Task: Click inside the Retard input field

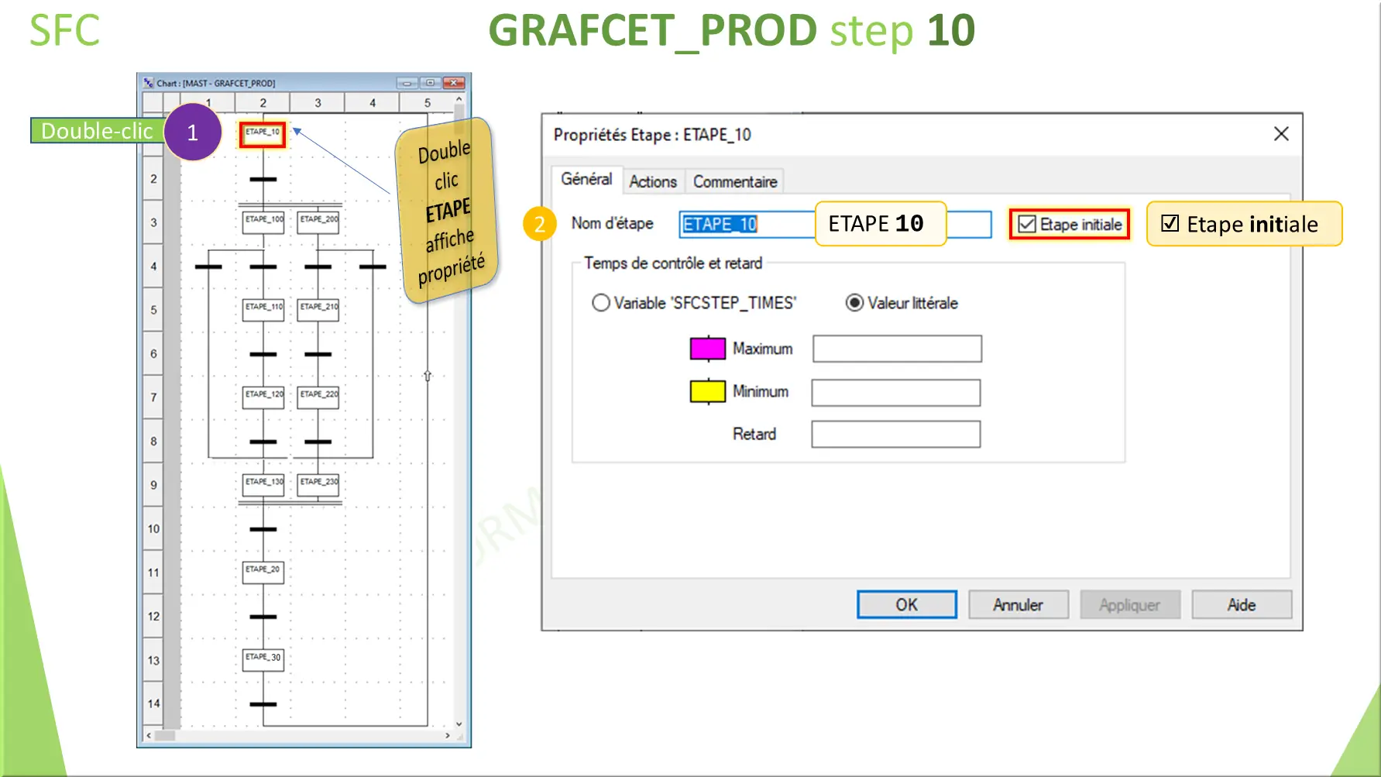Action: [x=895, y=434]
